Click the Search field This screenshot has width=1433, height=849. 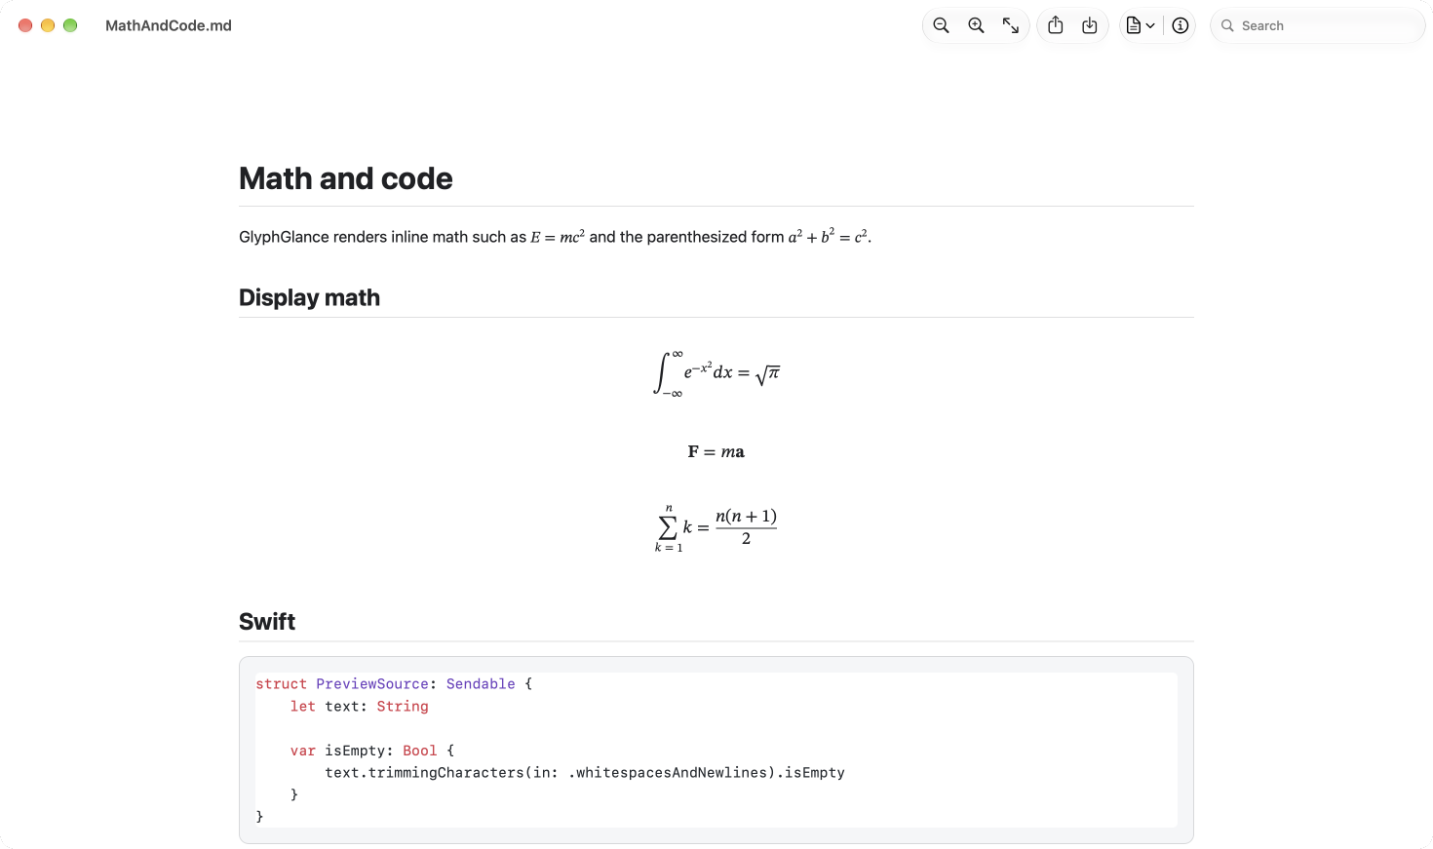point(1318,25)
